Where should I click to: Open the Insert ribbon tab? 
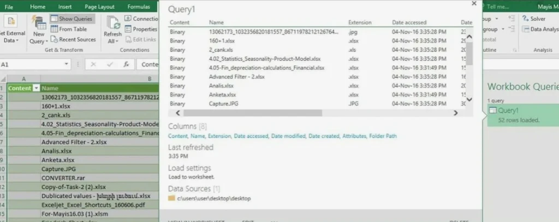(x=65, y=7)
